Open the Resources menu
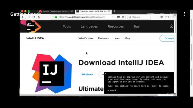This screenshot has height=108, width=193. [115, 26]
